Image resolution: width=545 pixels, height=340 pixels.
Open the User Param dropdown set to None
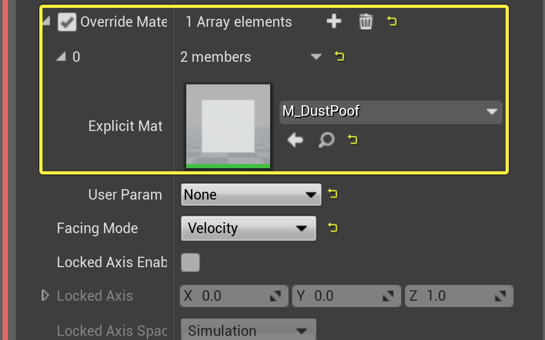[251, 194]
